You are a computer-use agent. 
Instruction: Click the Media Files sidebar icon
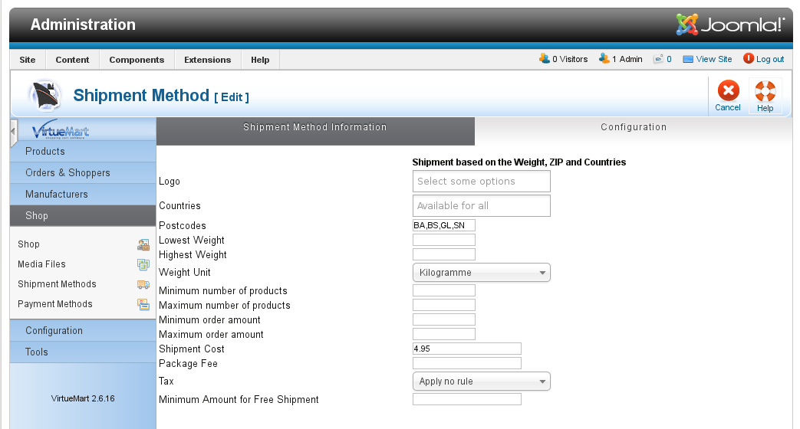point(143,264)
